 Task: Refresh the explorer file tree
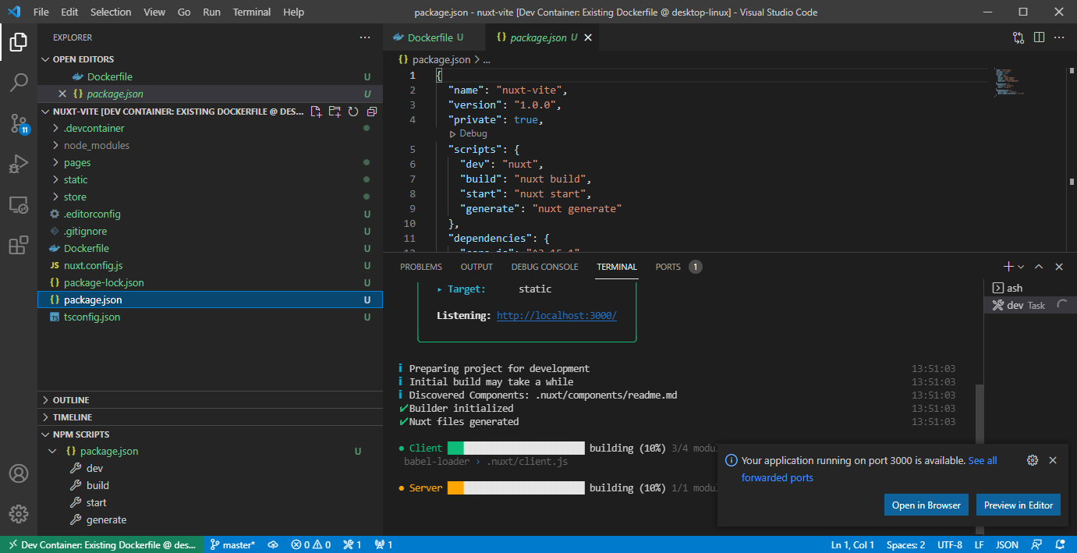(353, 112)
